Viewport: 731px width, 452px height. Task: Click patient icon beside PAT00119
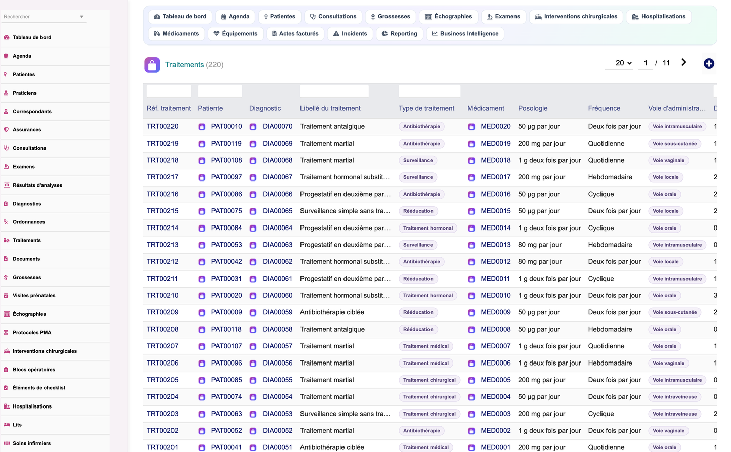click(x=202, y=144)
